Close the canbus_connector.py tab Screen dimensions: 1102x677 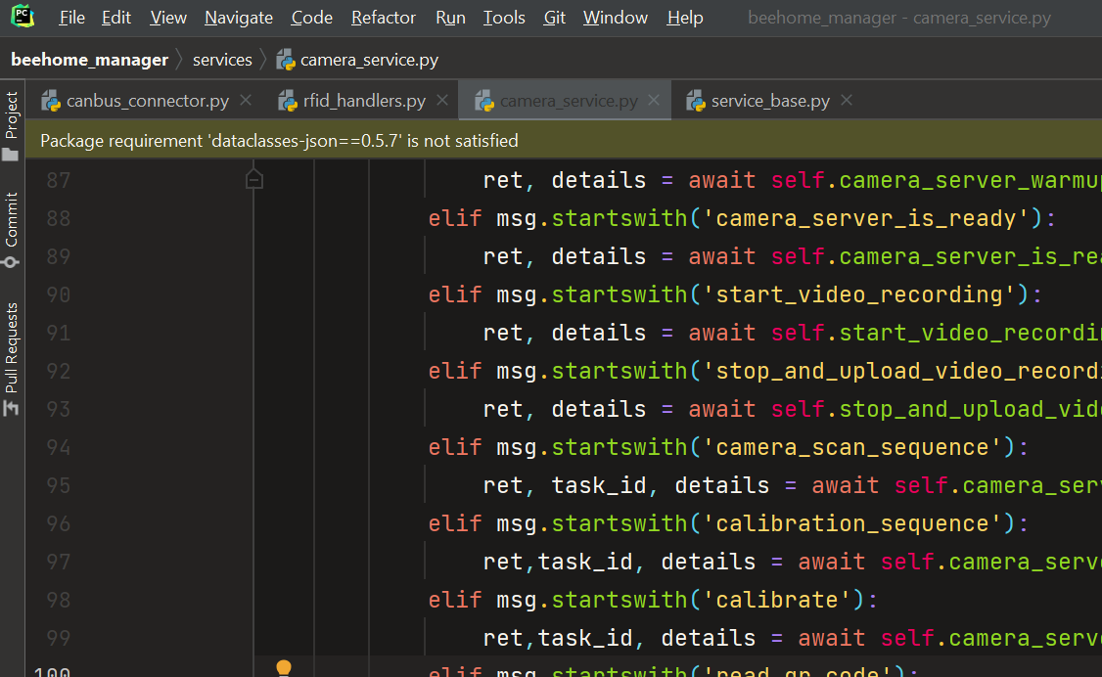click(246, 101)
